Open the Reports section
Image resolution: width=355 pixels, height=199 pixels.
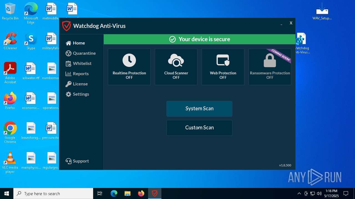pyautogui.click(x=77, y=74)
